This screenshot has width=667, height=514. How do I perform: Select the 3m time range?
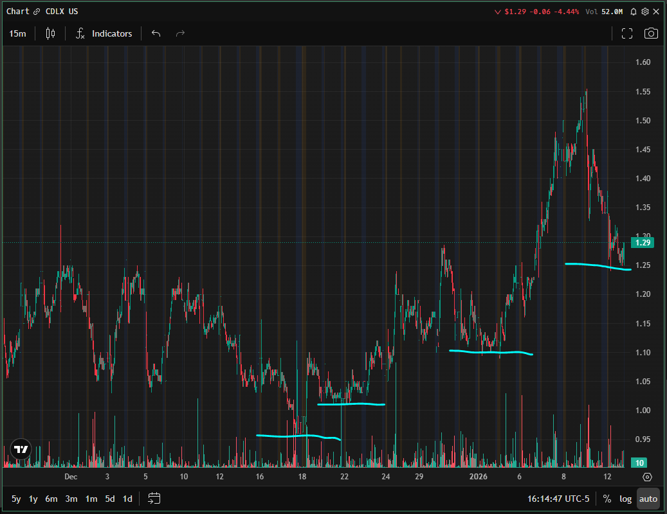pyautogui.click(x=71, y=499)
